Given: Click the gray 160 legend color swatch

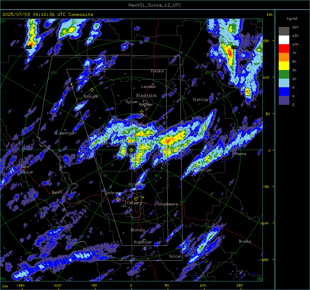Looking at the screenshot, I should point(284,31).
